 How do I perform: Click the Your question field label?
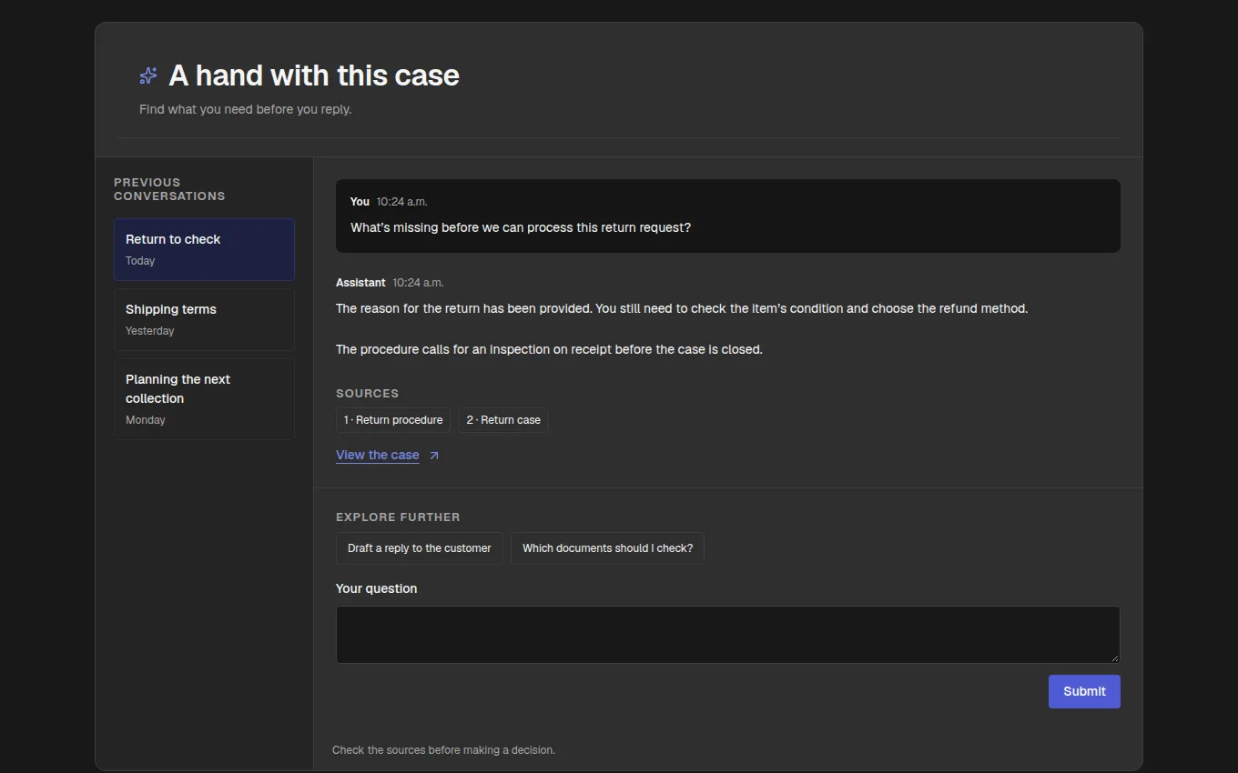pos(377,588)
